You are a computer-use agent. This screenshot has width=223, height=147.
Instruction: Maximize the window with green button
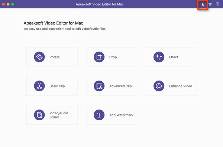click(13, 4)
